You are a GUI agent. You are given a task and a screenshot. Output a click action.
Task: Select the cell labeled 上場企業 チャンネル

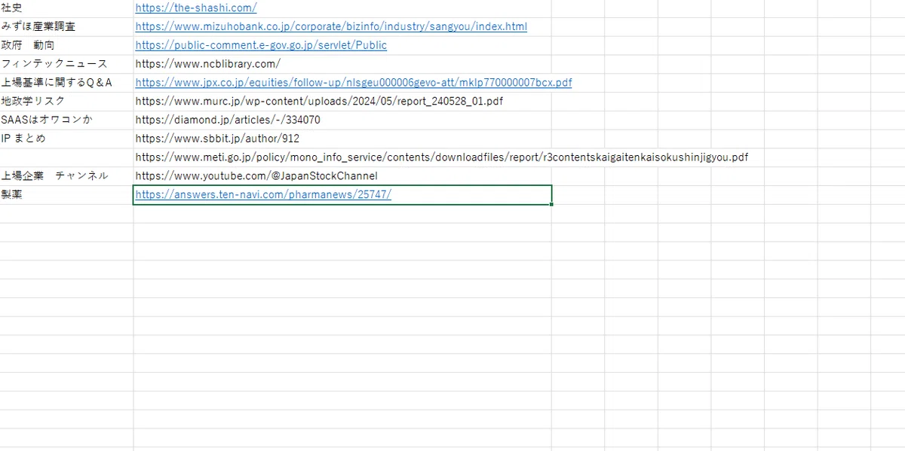(x=66, y=175)
